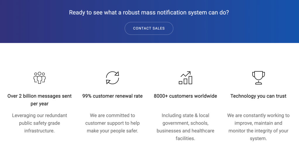This screenshot has height=152, width=299.
Task: Click 'businesses and healthcare' text line
Action: (x=185, y=131)
